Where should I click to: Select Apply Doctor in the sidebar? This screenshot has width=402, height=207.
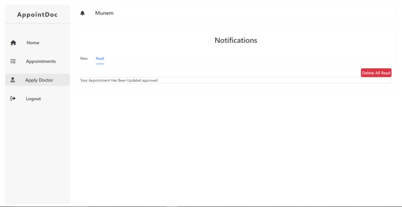click(x=39, y=80)
